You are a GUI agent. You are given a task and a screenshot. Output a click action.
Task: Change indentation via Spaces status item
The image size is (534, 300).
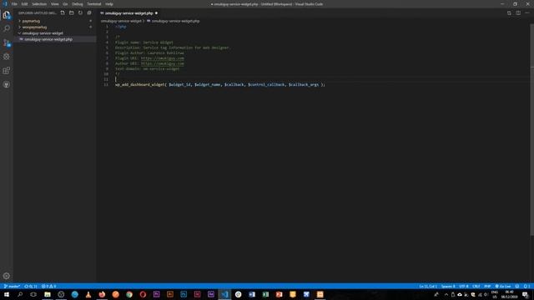tap(448, 287)
